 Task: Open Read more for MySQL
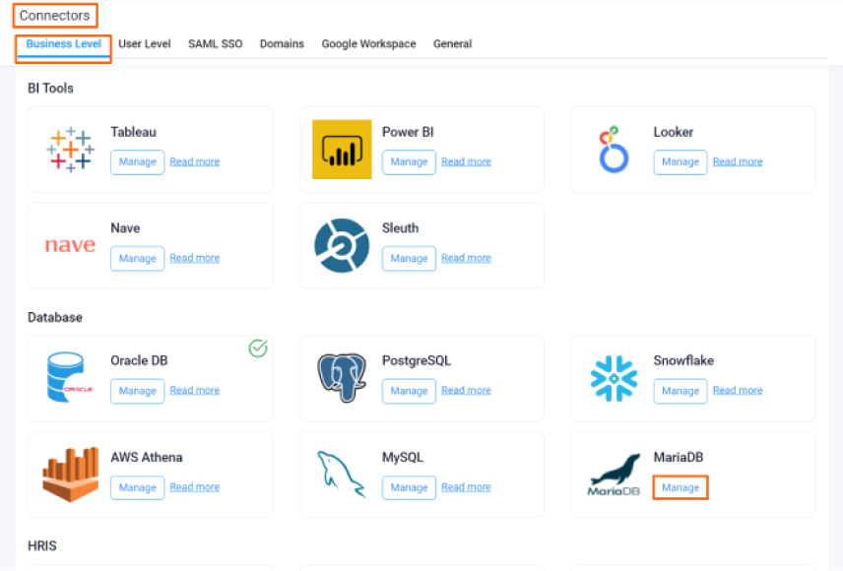click(x=466, y=487)
